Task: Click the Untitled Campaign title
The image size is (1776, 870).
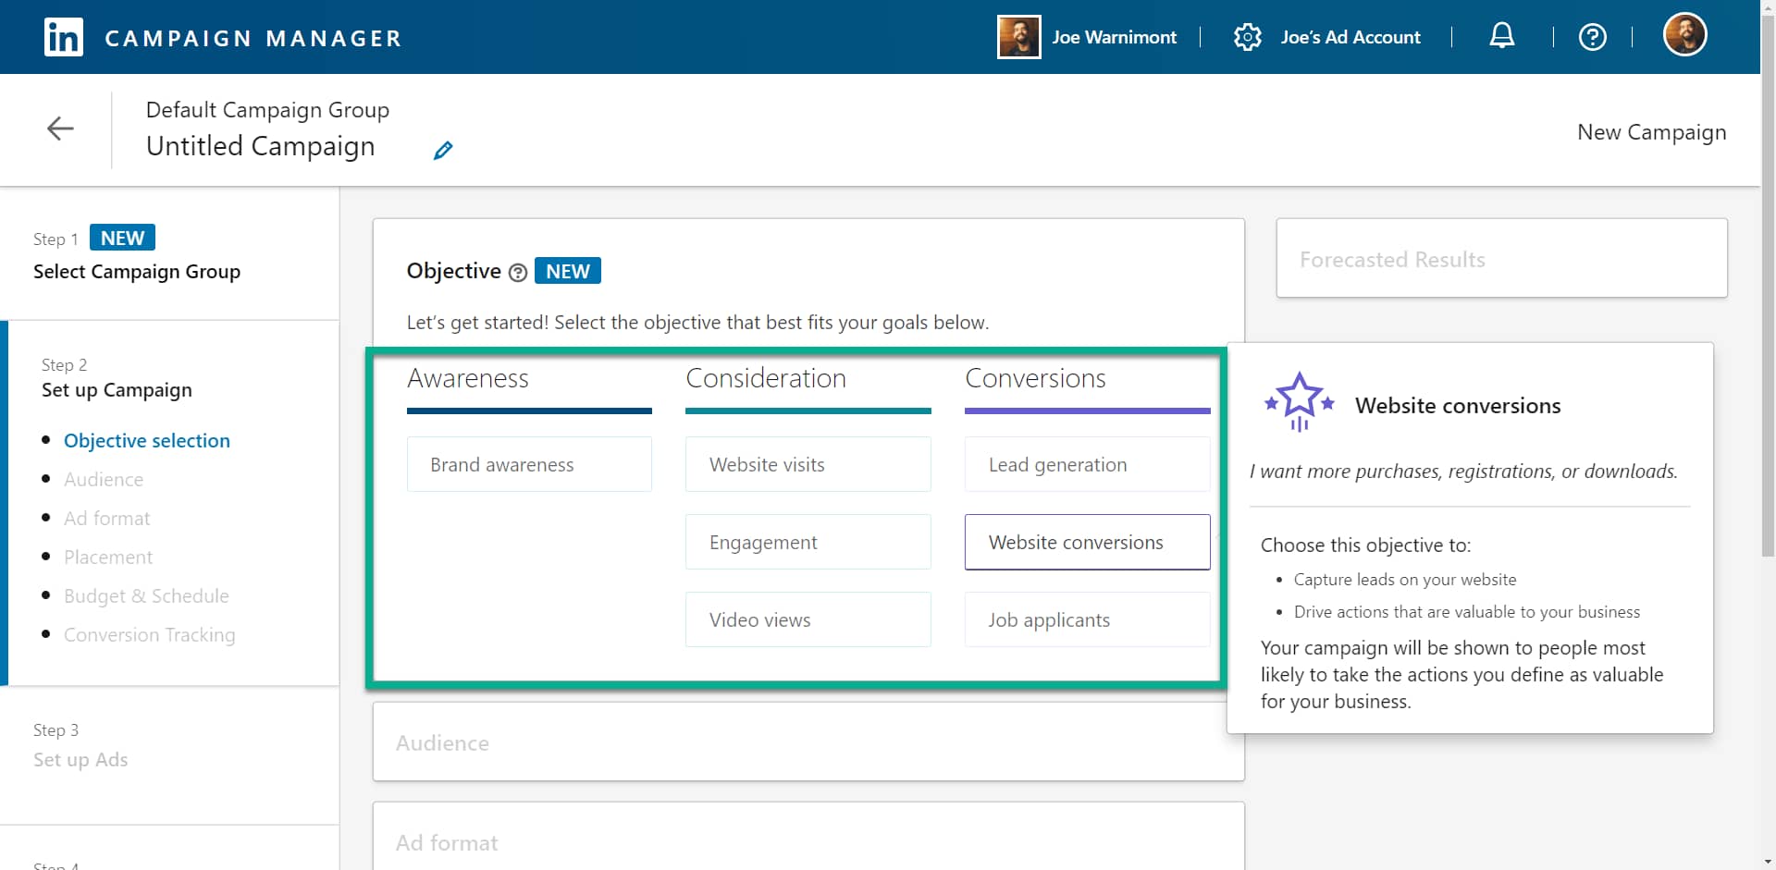Action: coord(261,146)
